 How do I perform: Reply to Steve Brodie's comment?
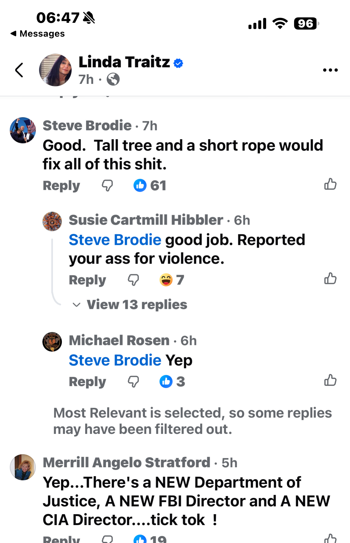[x=61, y=186]
